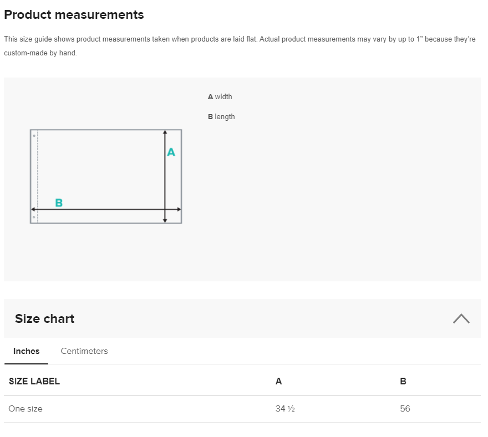Viewport: 488px width, 437px height.
Task: Click the right arrowhead of the horizontal arrow
Action: click(x=179, y=209)
